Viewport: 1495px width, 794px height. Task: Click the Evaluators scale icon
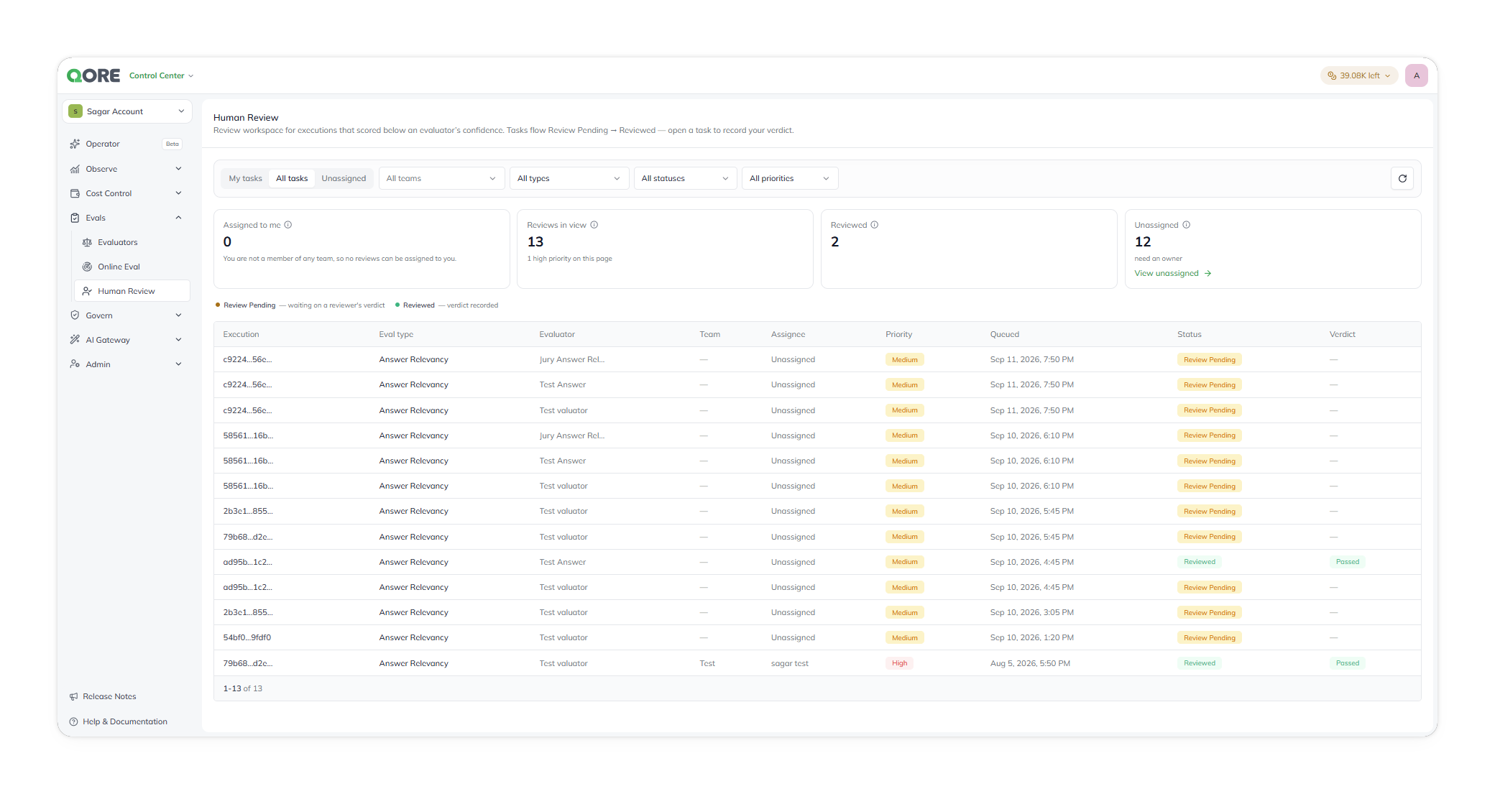click(87, 242)
